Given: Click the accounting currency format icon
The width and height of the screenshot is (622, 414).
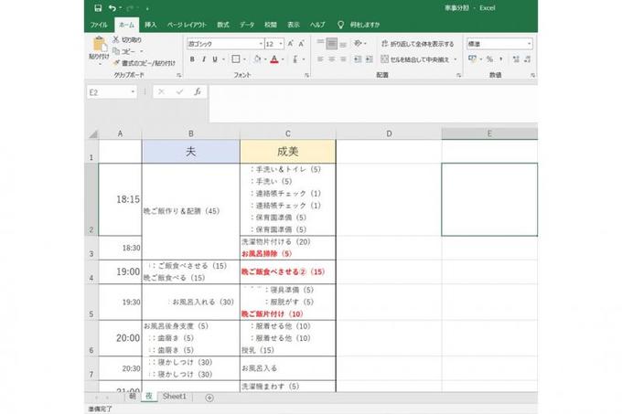Looking at the screenshot, I should tap(472, 59).
